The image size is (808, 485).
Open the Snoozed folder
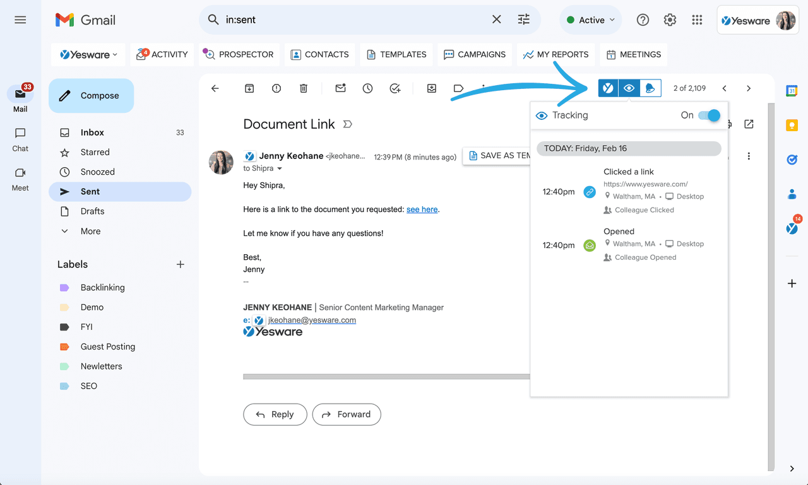coord(120,172)
